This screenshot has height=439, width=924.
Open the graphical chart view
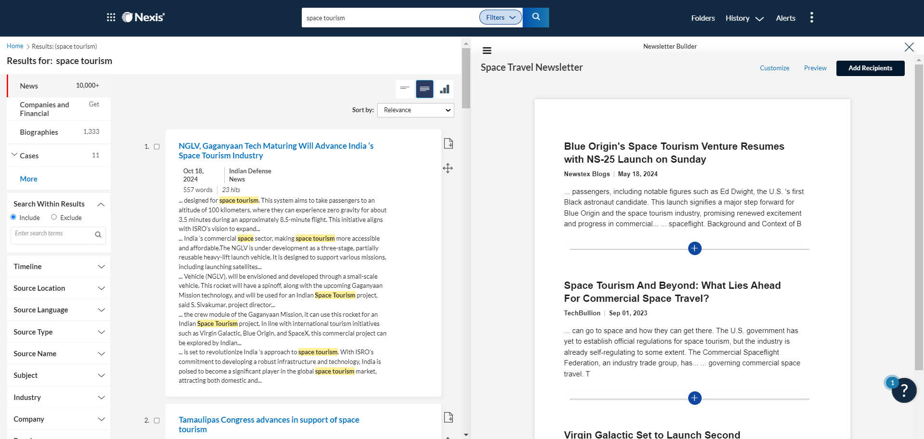point(445,89)
